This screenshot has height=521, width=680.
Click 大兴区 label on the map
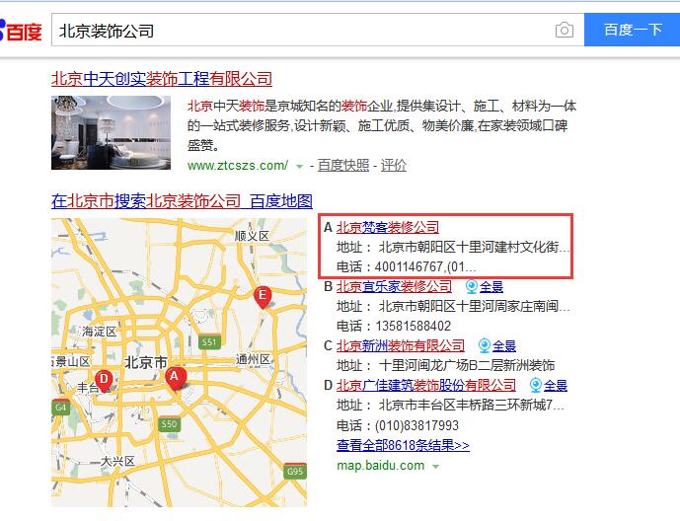[117, 461]
